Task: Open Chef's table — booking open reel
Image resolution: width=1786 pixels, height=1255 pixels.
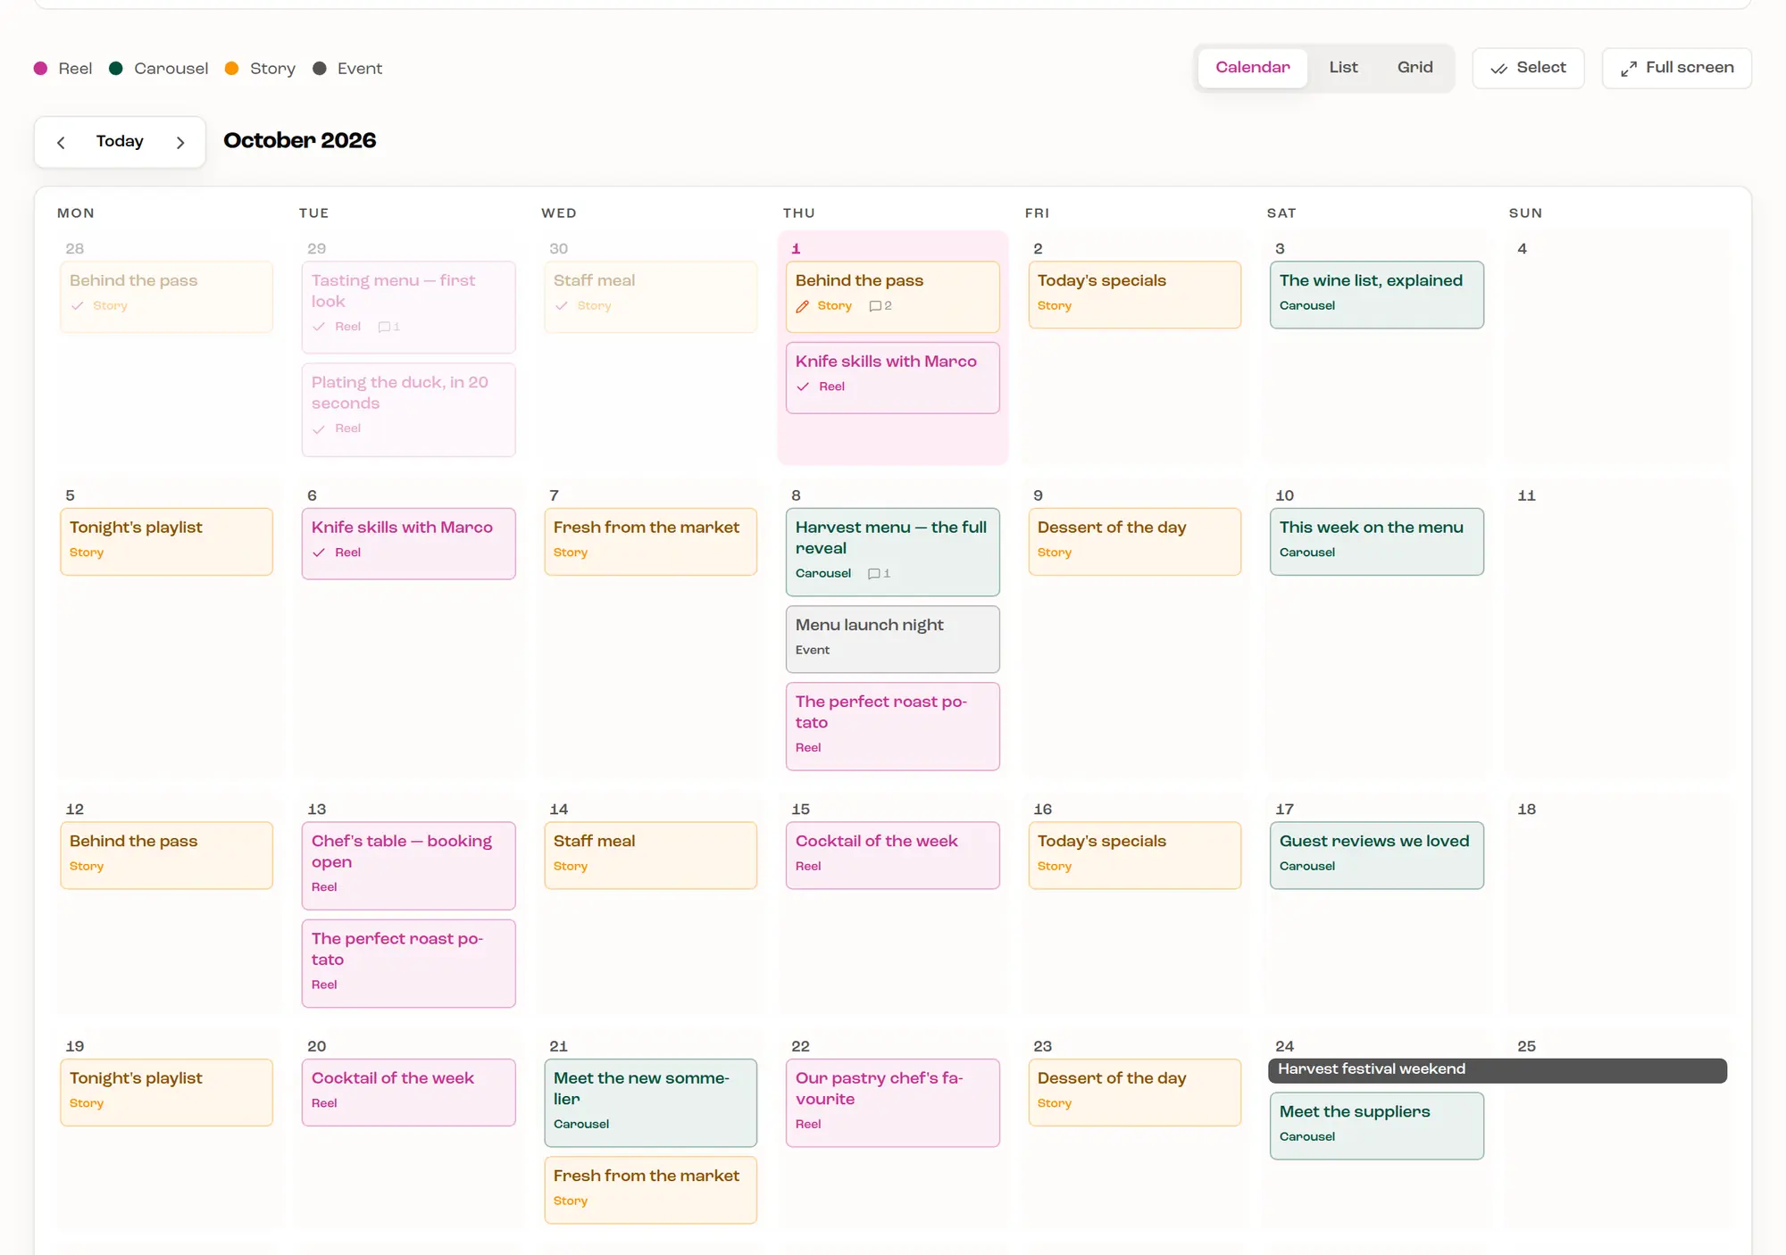Action: 408,866
